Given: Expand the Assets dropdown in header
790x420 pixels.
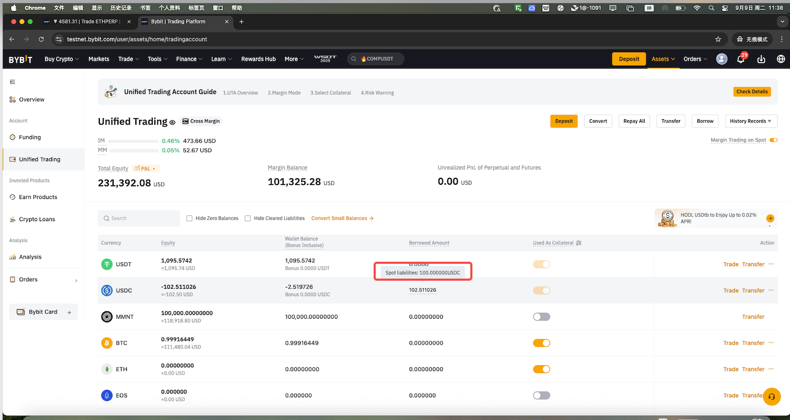Looking at the screenshot, I should (x=663, y=59).
